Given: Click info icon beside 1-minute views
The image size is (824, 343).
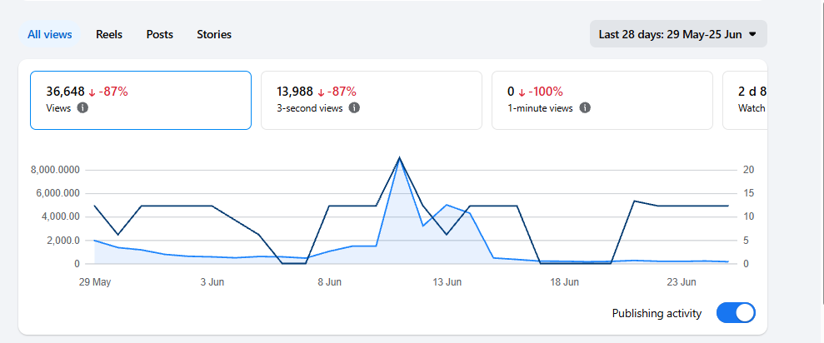Looking at the screenshot, I should [585, 108].
